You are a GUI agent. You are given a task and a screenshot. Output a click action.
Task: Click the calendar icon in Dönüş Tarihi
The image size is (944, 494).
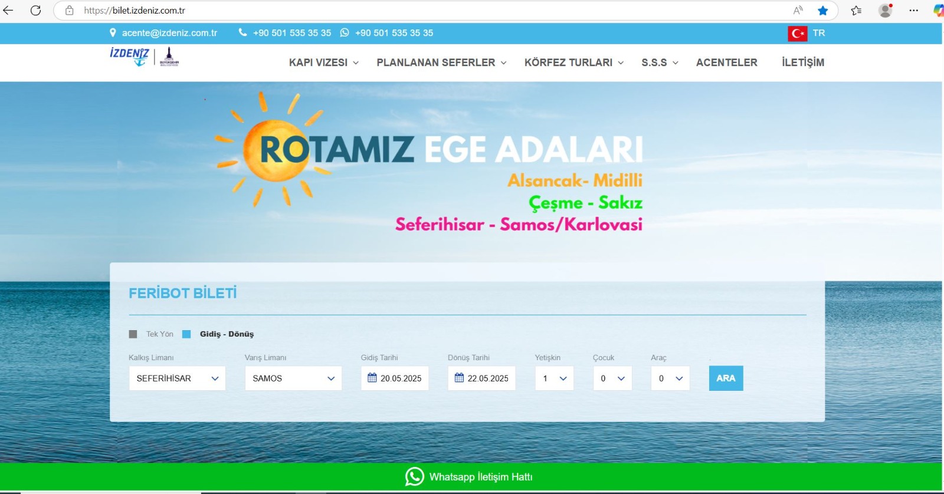pyautogui.click(x=459, y=378)
